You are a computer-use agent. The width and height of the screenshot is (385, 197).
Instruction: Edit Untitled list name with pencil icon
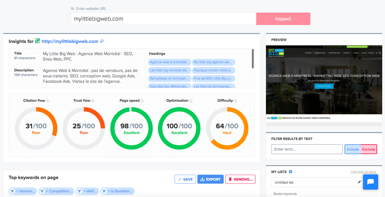point(360,182)
